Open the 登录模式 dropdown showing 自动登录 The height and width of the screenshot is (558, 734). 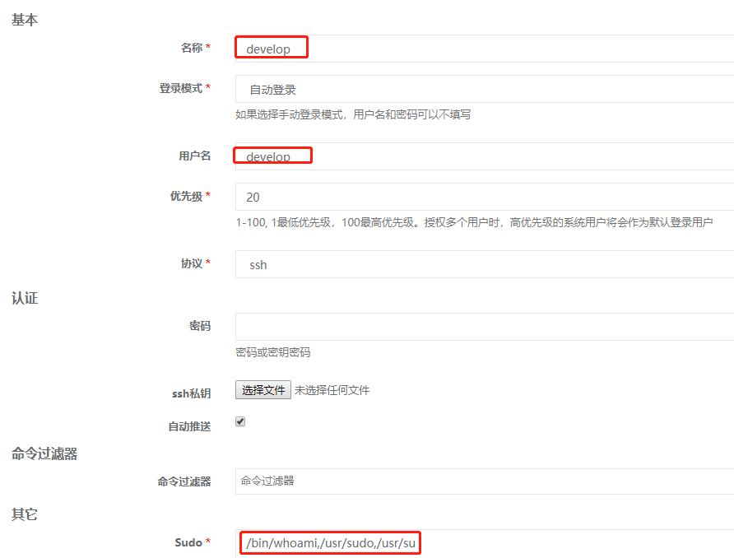click(485, 89)
